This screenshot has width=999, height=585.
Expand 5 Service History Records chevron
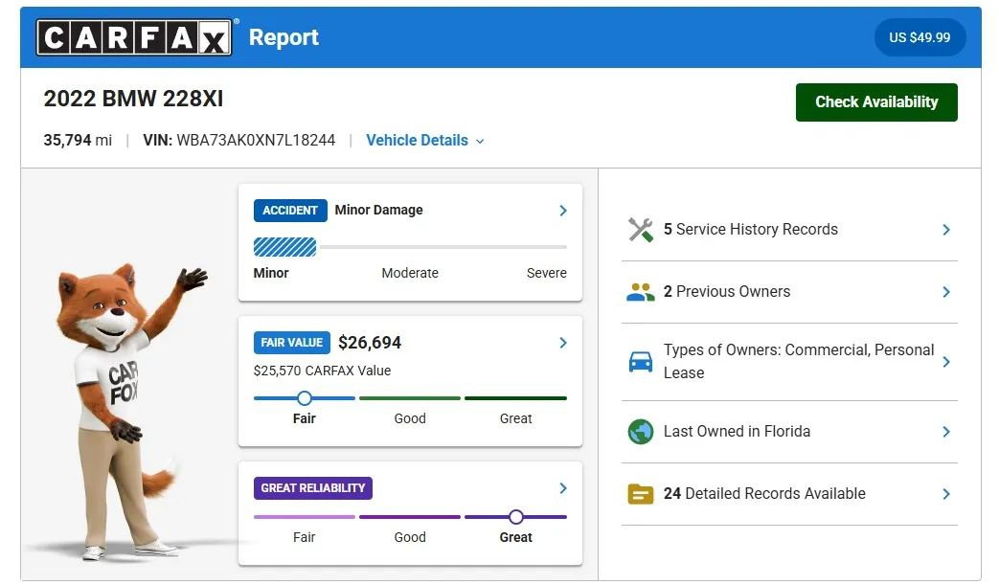(946, 230)
